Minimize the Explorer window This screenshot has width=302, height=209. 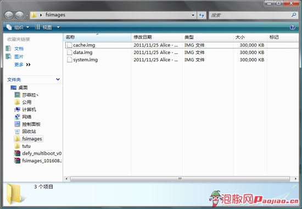pos(270,3)
